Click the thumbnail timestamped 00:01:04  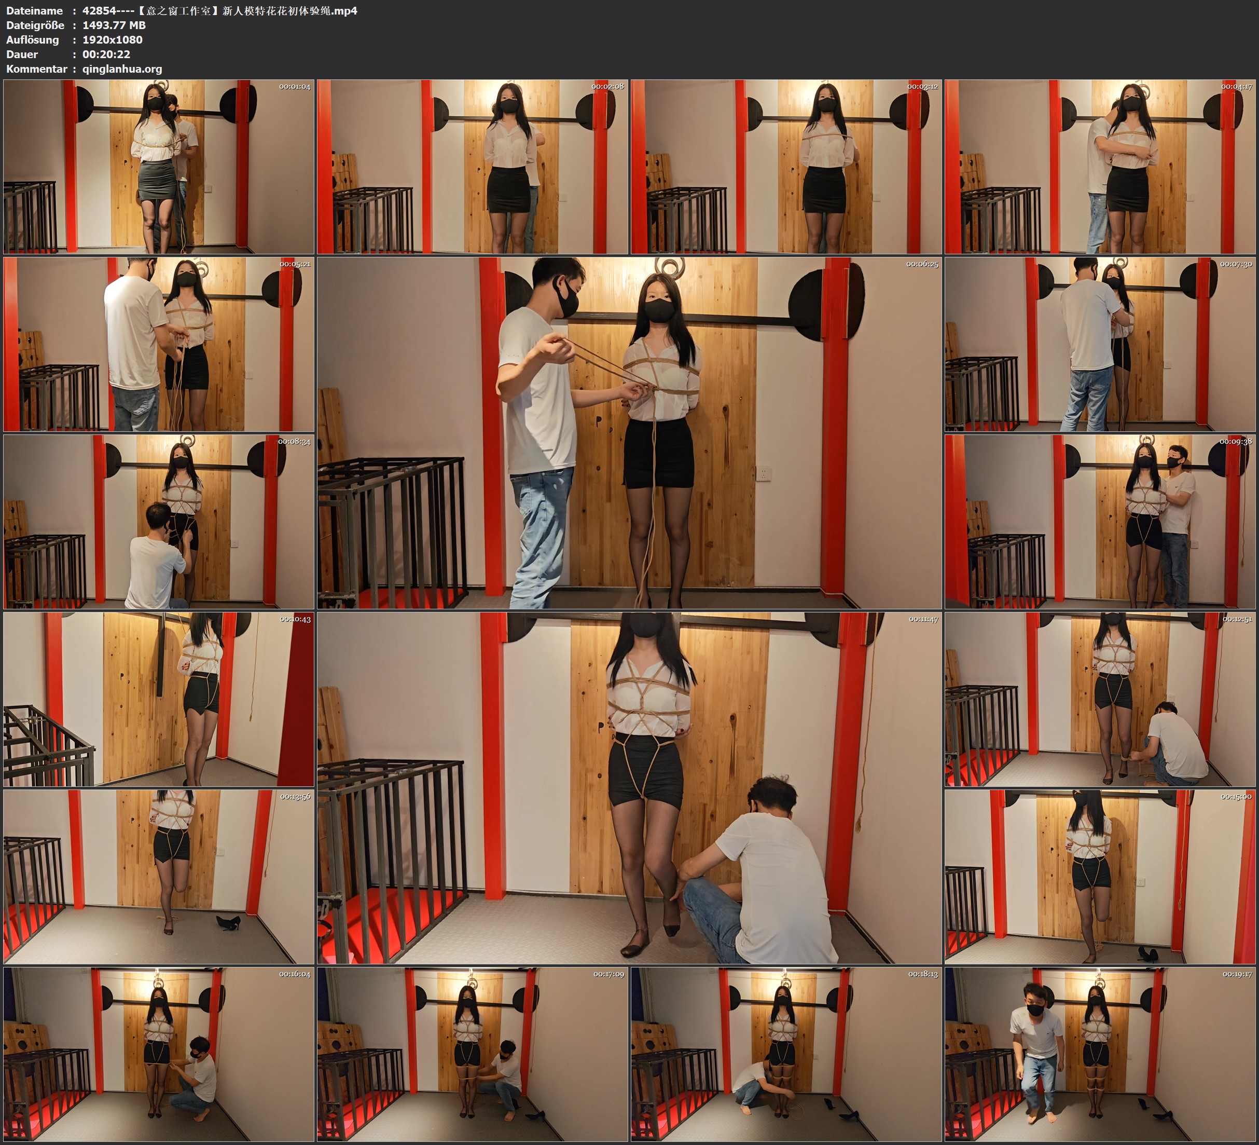click(x=159, y=166)
